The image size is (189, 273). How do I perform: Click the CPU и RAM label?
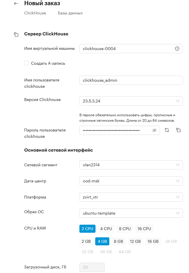pos(35,228)
